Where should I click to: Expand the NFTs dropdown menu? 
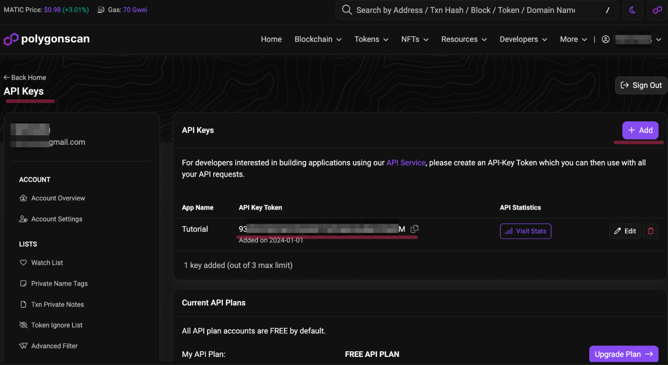[415, 39]
